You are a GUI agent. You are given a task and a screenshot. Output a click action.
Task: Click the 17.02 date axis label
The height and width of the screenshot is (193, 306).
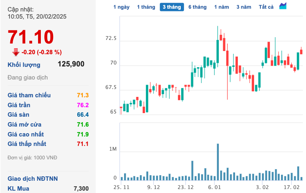[x=291, y=186]
